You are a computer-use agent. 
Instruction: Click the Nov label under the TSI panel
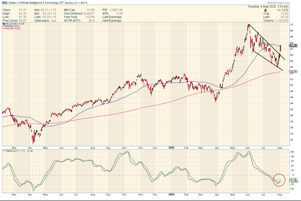point(141,195)
